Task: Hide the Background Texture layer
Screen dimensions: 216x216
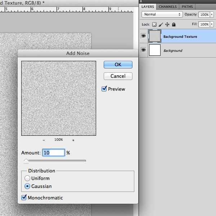Action: [x=143, y=36]
